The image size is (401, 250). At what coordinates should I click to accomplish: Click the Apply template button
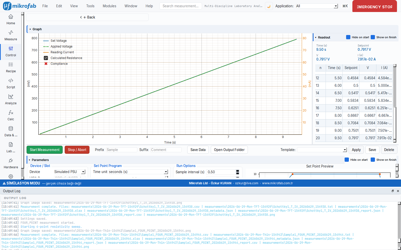(356, 150)
